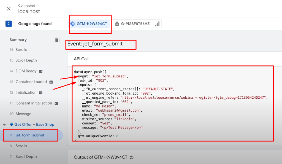Select event 10 Message
The image size is (282, 164).
(20, 114)
